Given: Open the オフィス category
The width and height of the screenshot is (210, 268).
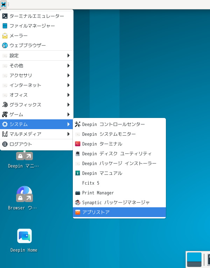Looking at the screenshot, I should pos(37,95).
